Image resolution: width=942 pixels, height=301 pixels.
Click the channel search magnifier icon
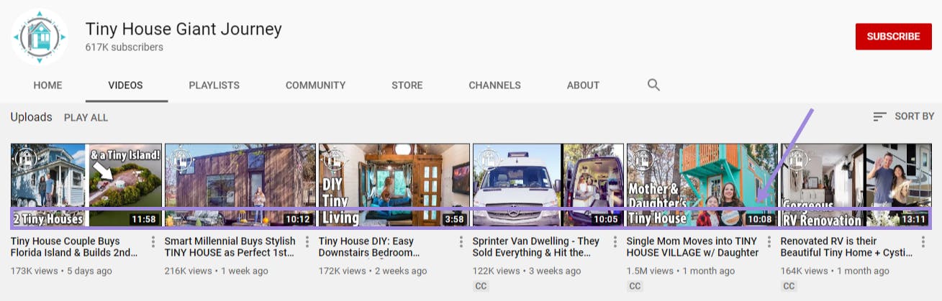pos(653,85)
